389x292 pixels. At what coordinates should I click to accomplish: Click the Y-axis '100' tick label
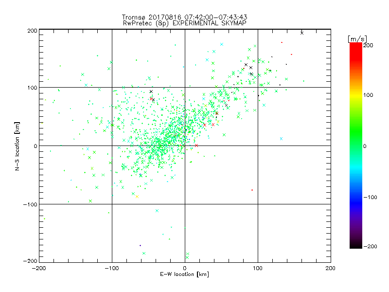point(32,88)
